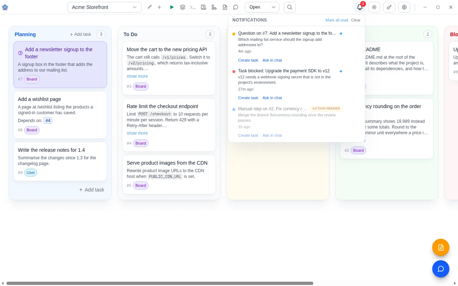This screenshot has height=286, width=458.
Task: Click Ask in chat under Task blocked notification
Action: point(272,98)
